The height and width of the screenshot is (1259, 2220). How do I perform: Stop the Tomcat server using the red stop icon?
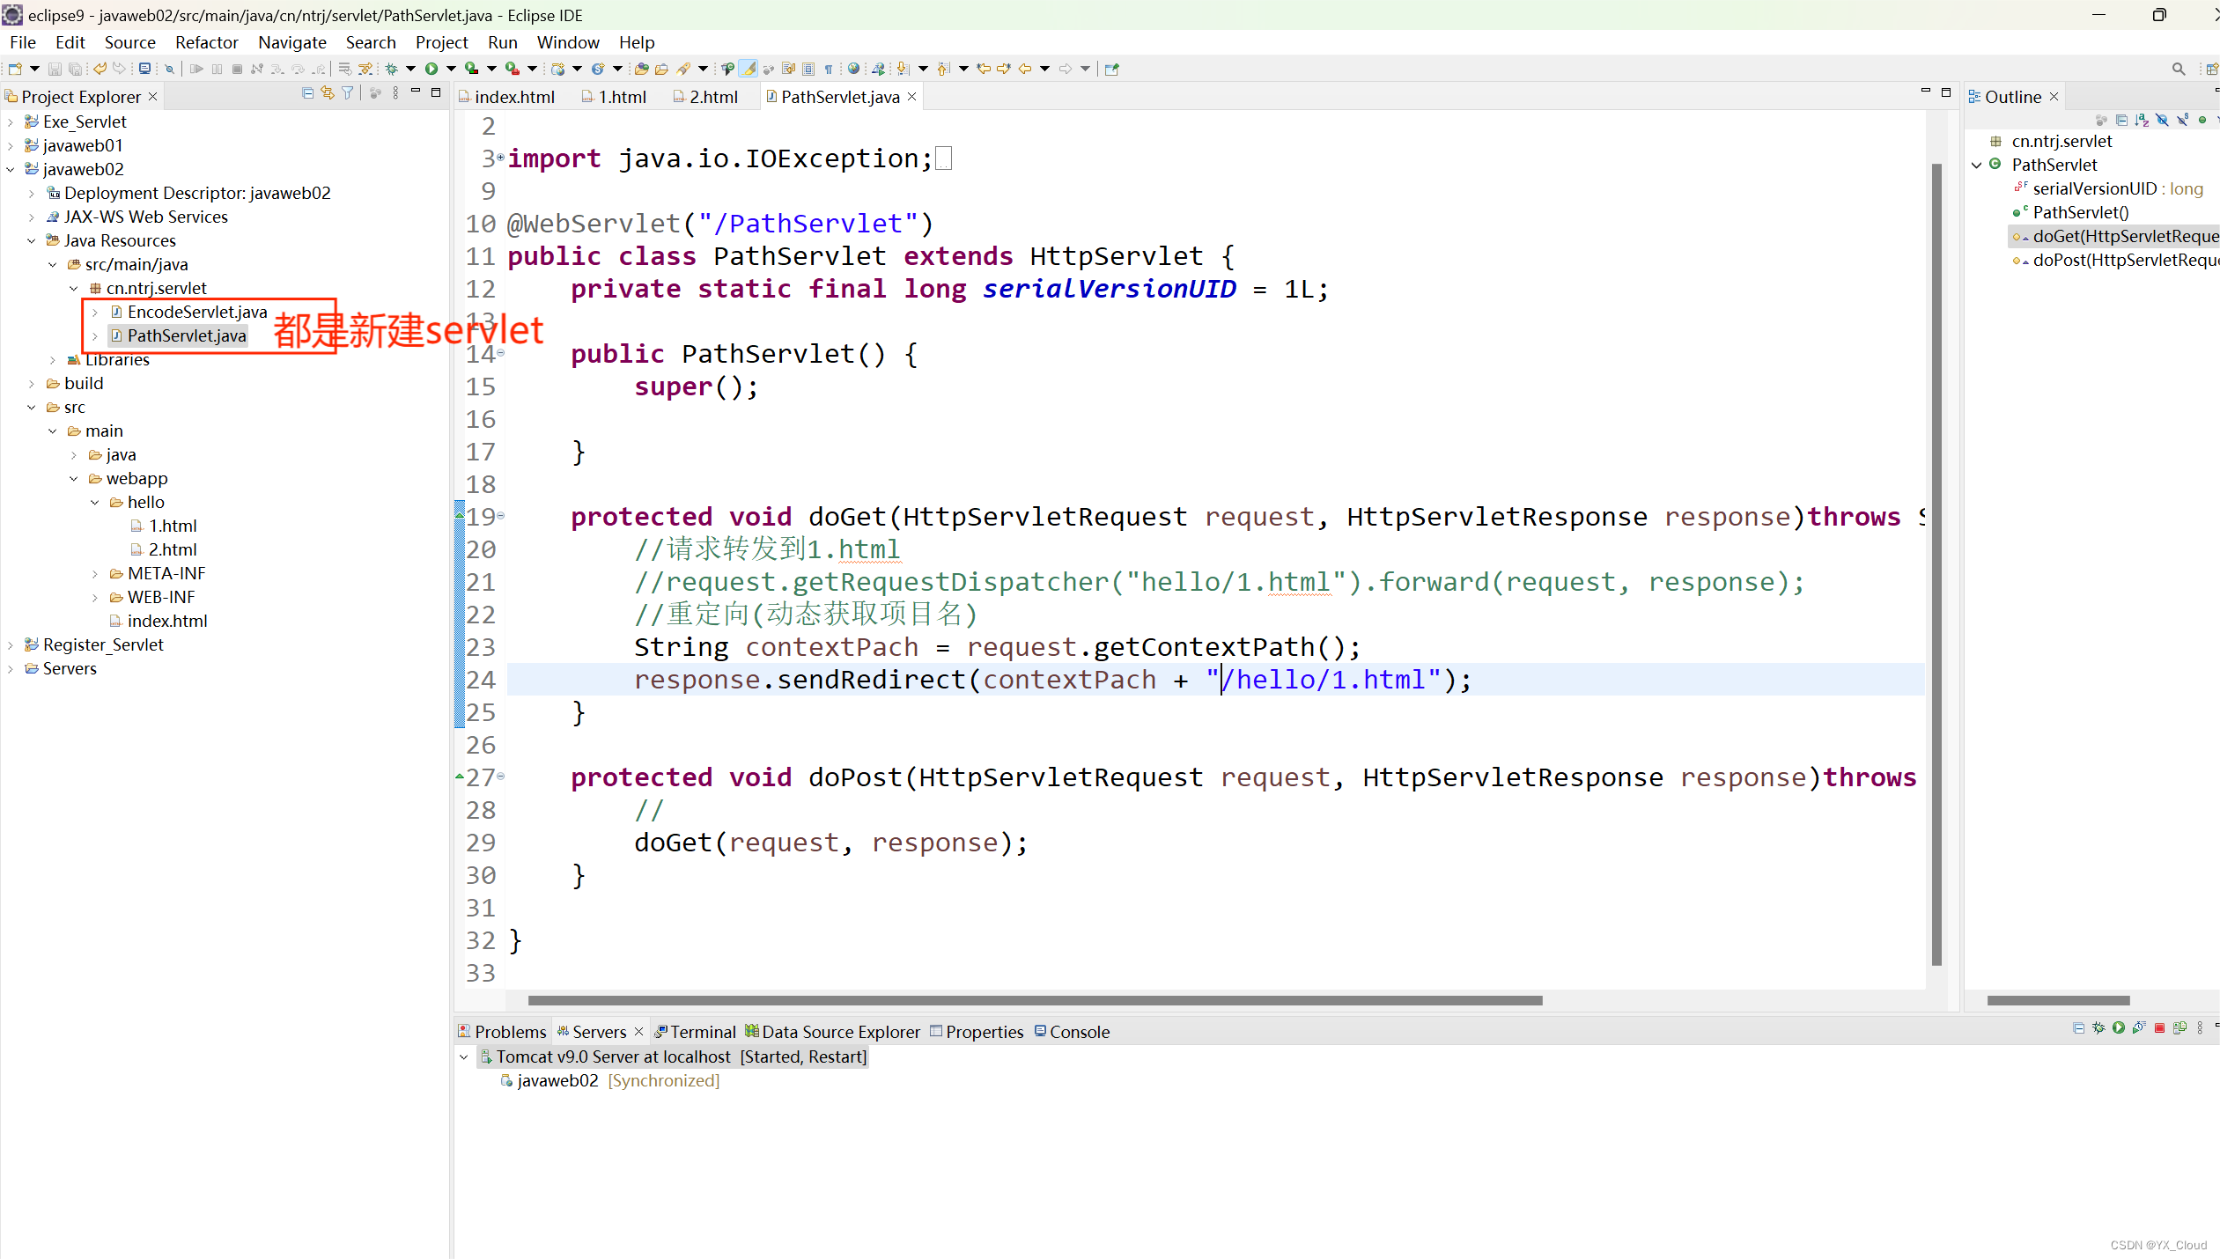click(2158, 1030)
